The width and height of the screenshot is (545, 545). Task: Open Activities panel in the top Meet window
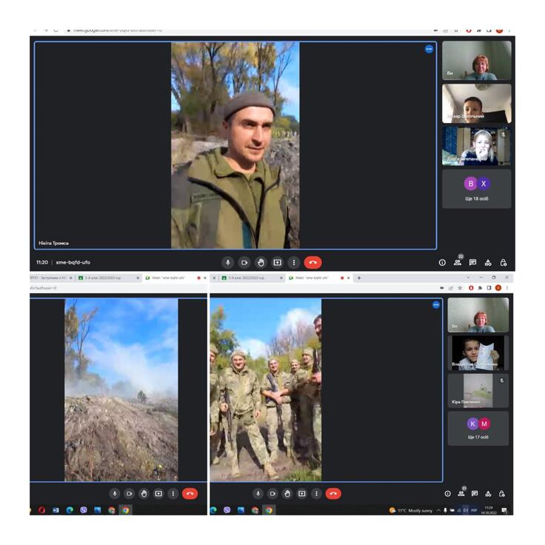(488, 262)
